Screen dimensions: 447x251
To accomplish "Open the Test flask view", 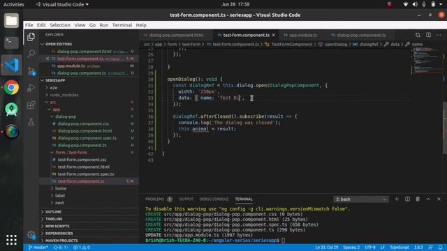I will (x=31, y=122).
